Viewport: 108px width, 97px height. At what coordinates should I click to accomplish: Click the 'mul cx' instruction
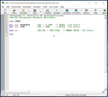pyautogui.click(x=13, y=30)
